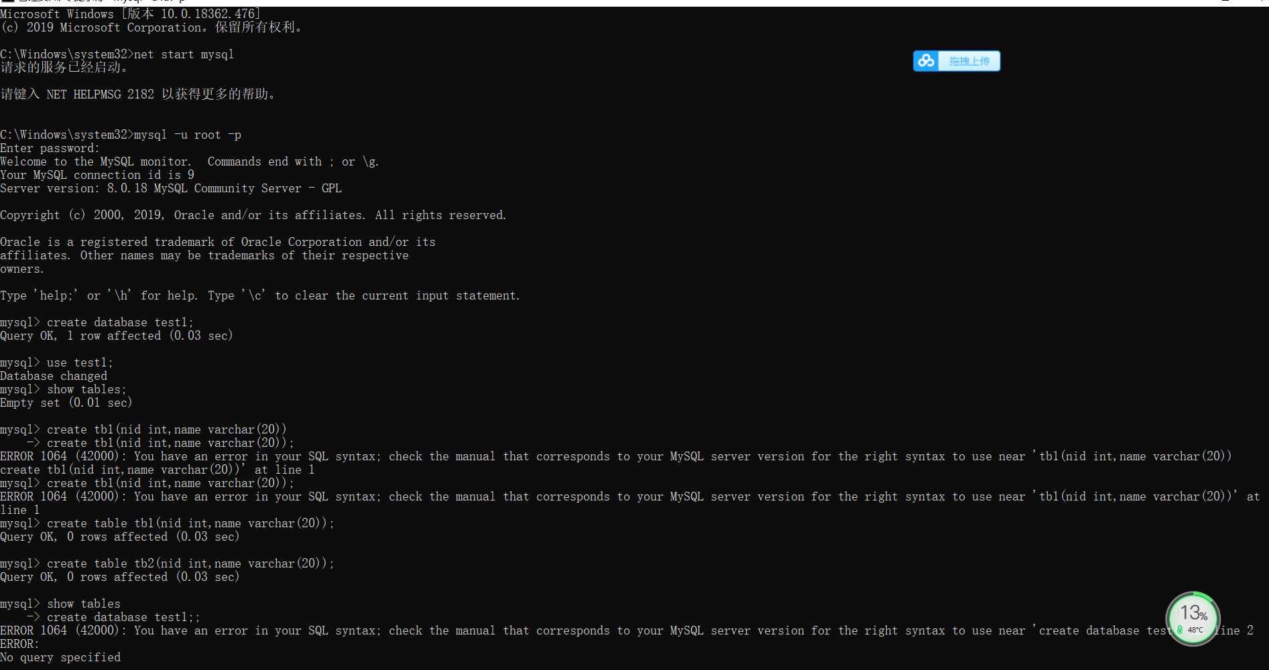Click the "mysql> create table tb1(nid int,name varchar(20));" command
This screenshot has height=670, width=1269.
168,523
